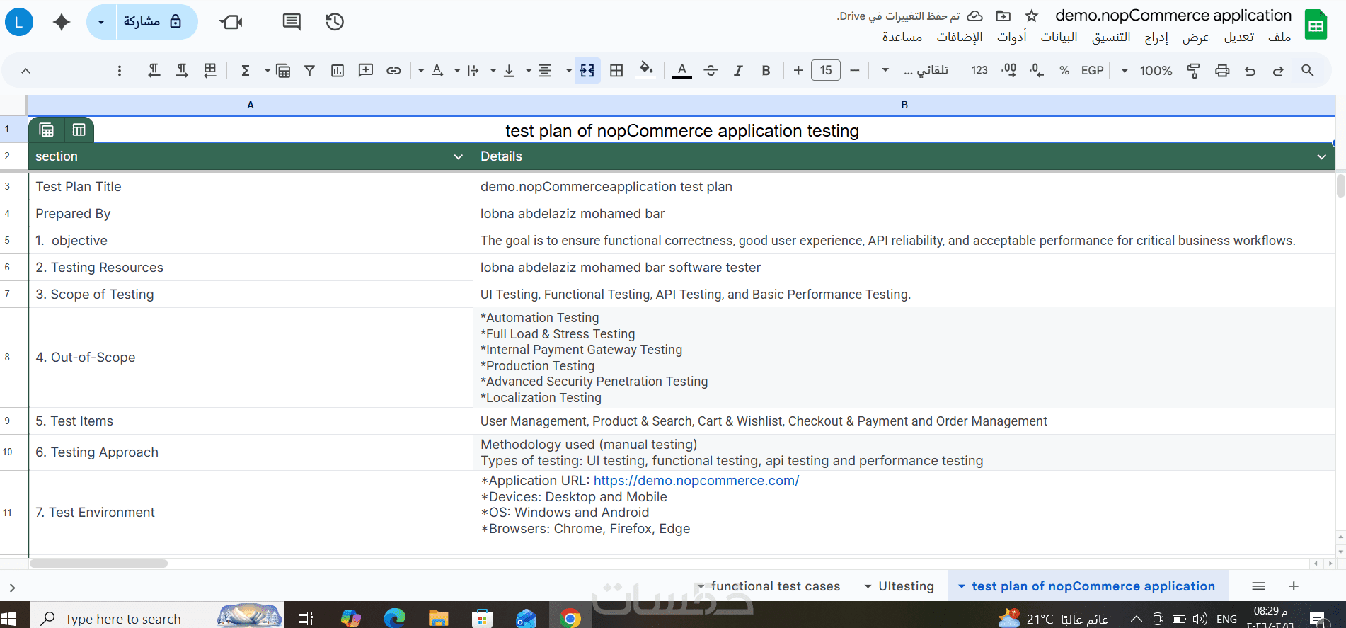Open the التنسيق menu
This screenshot has height=628, width=1346.
[1111, 37]
